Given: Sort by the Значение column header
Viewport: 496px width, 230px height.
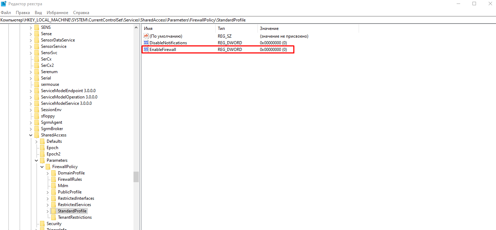Looking at the screenshot, I should pos(308,28).
